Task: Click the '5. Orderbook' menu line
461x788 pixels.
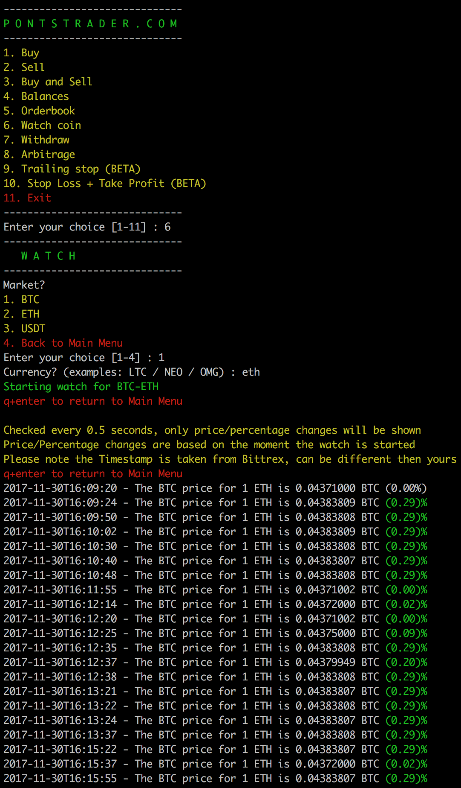Action: (39, 111)
